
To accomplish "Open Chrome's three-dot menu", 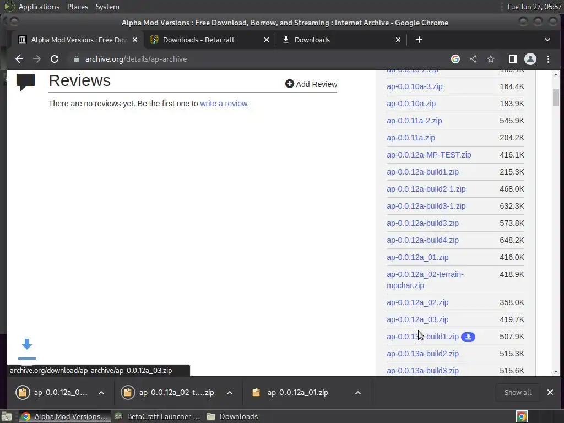I will 548,59.
